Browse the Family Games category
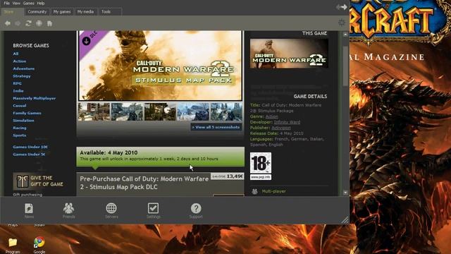 tap(27, 113)
